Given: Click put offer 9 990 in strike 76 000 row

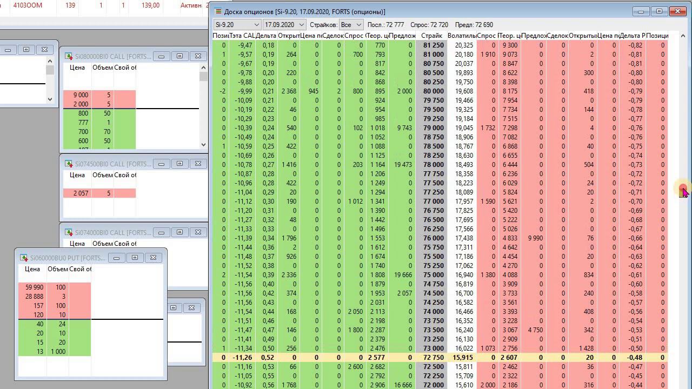Looking at the screenshot, I should [535, 238].
